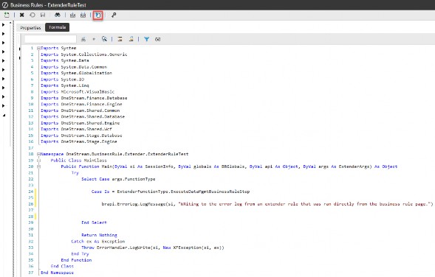Screen dimensions: 435x277
Task: Click 'Select Case args.FunctionType' line
Action: pyautogui.click(x=118, y=179)
